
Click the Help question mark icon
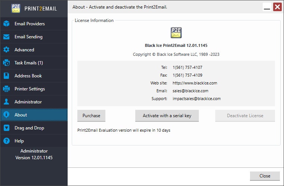[x=6, y=141]
